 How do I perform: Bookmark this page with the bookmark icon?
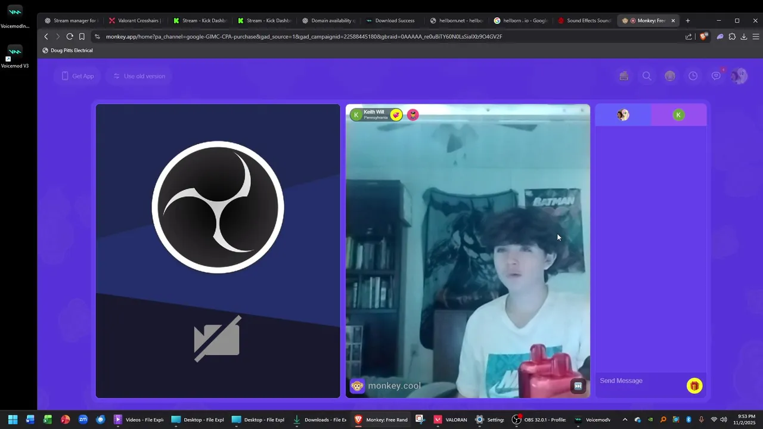click(x=82, y=36)
